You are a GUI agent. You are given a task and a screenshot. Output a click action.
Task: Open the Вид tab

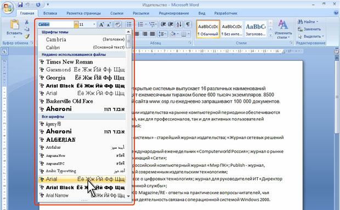tap(202, 13)
